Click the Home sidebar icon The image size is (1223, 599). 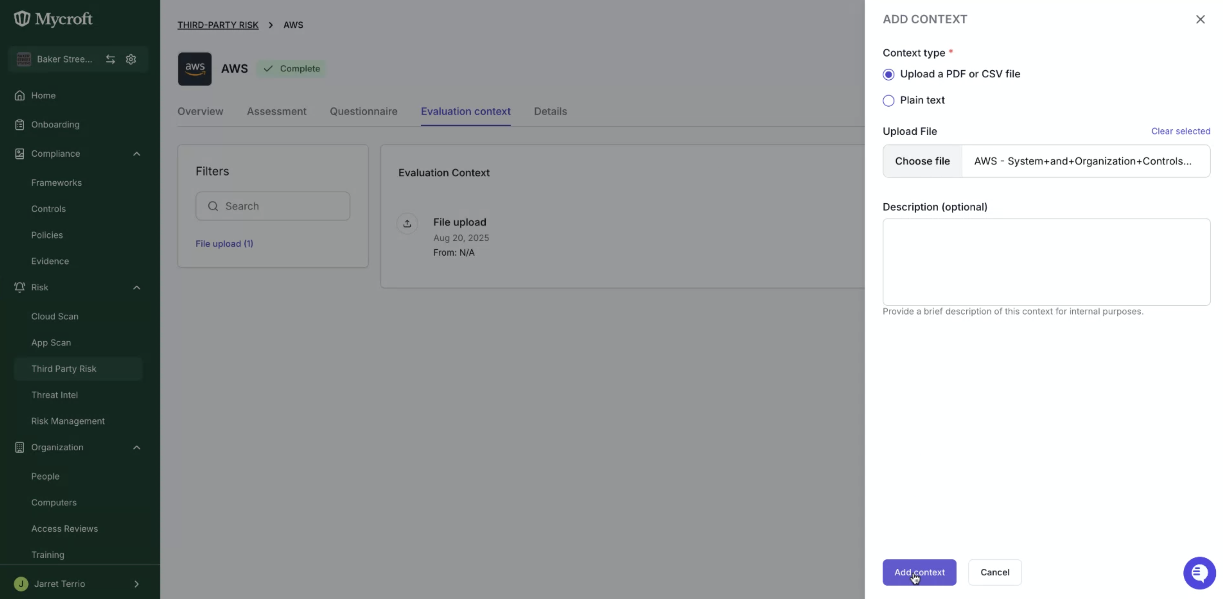point(19,96)
